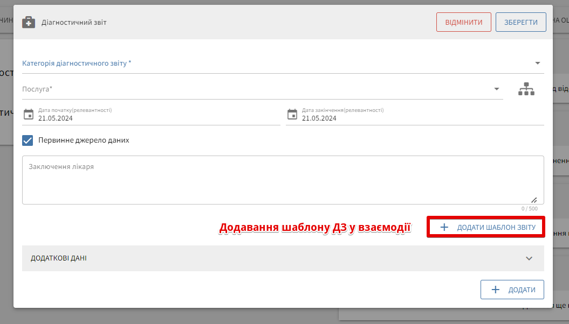Click the medical briefcase icon in header
Image resolution: width=569 pixels, height=324 pixels.
[x=29, y=23]
